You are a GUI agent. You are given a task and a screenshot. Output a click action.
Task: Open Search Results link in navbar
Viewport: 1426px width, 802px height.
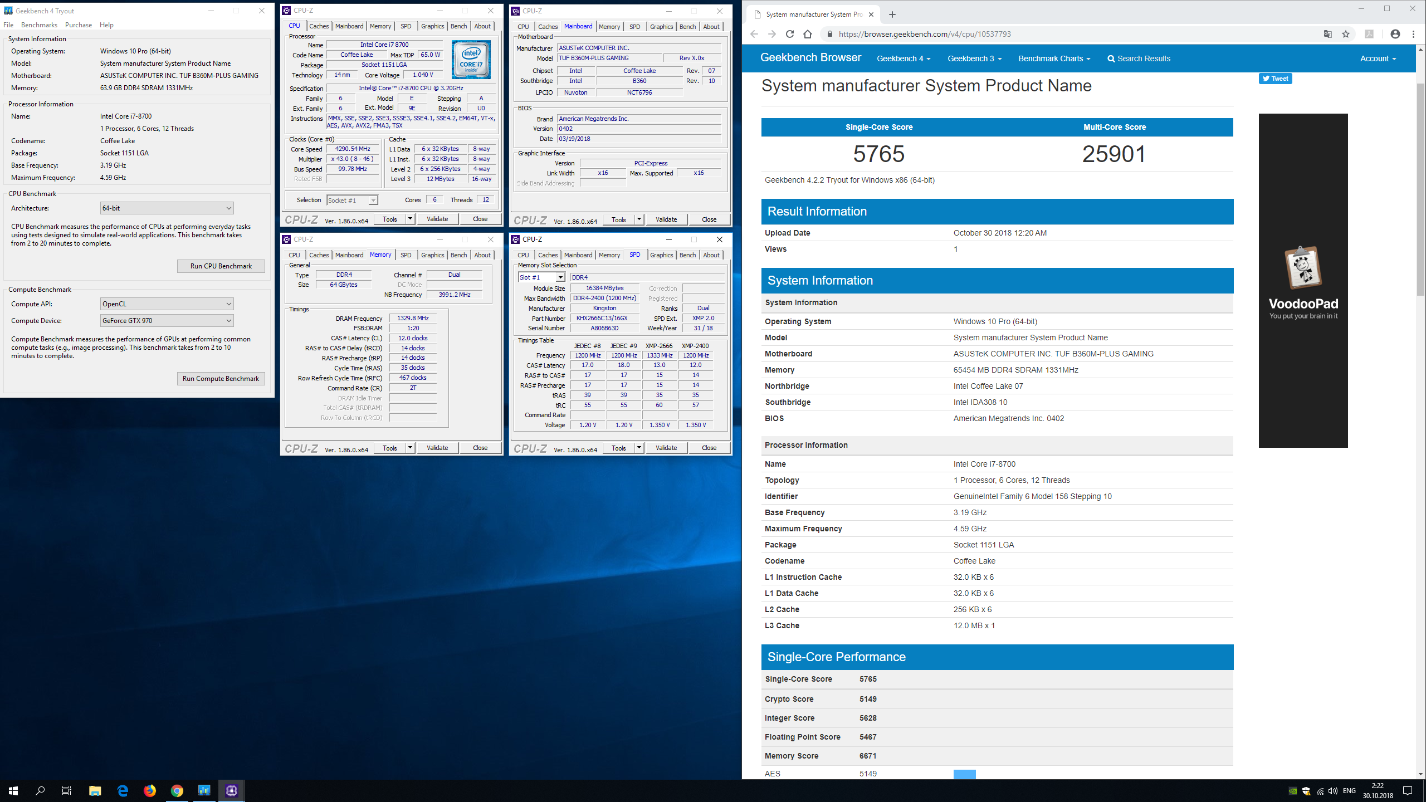click(x=1139, y=58)
